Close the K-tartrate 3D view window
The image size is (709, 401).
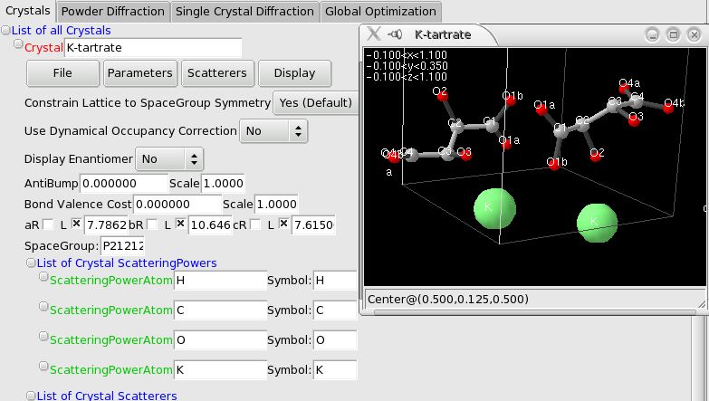coord(694,34)
